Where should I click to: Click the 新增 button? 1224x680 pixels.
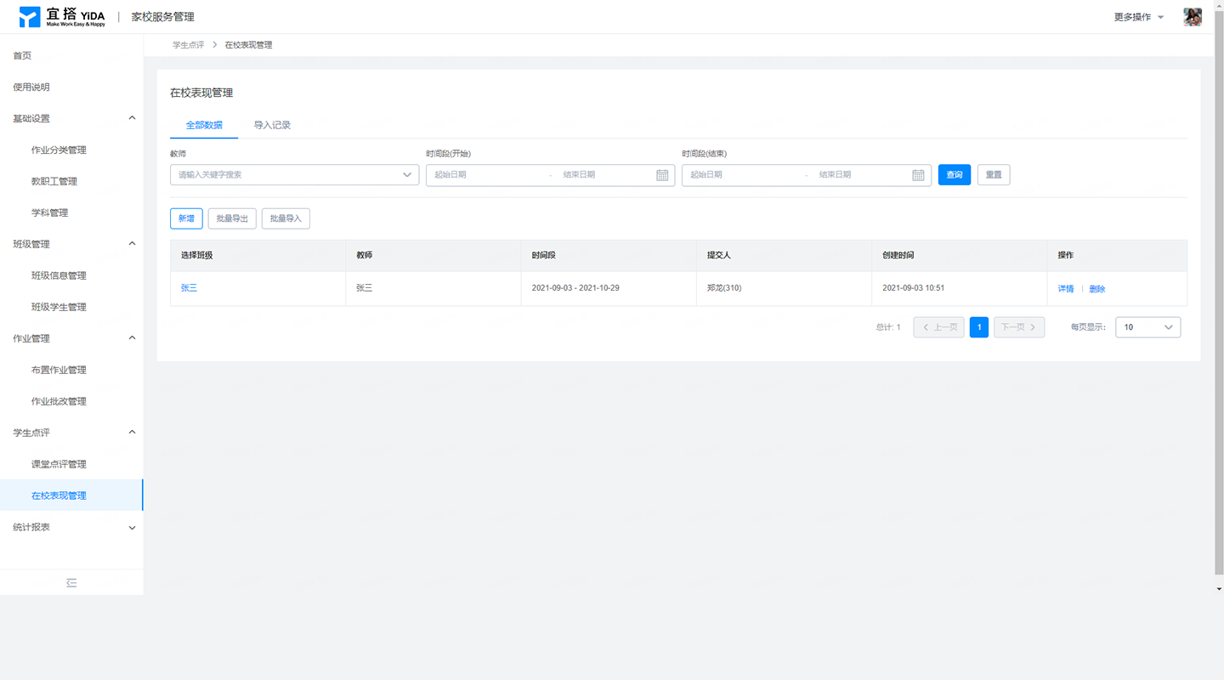pyautogui.click(x=186, y=218)
